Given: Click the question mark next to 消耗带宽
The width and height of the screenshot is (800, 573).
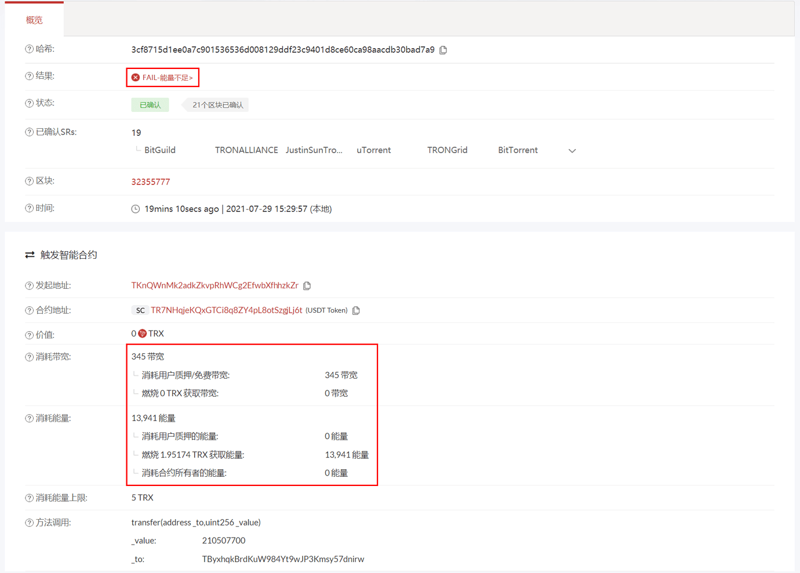Looking at the screenshot, I should pos(28,356).
